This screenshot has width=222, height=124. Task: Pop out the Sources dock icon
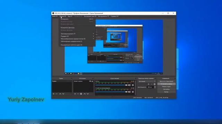point(93,79)
